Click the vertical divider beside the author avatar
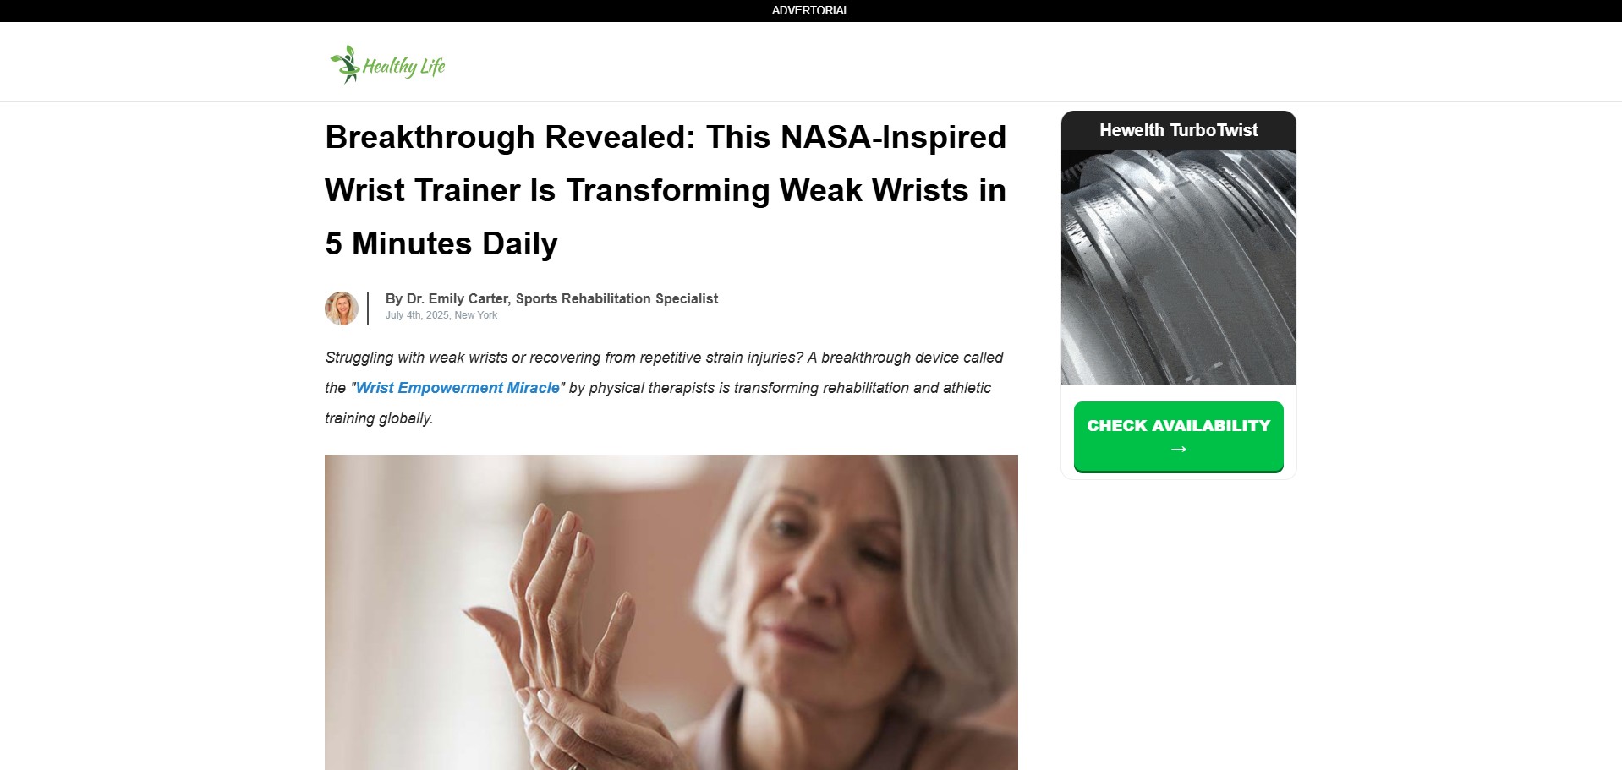 [368, 309]
